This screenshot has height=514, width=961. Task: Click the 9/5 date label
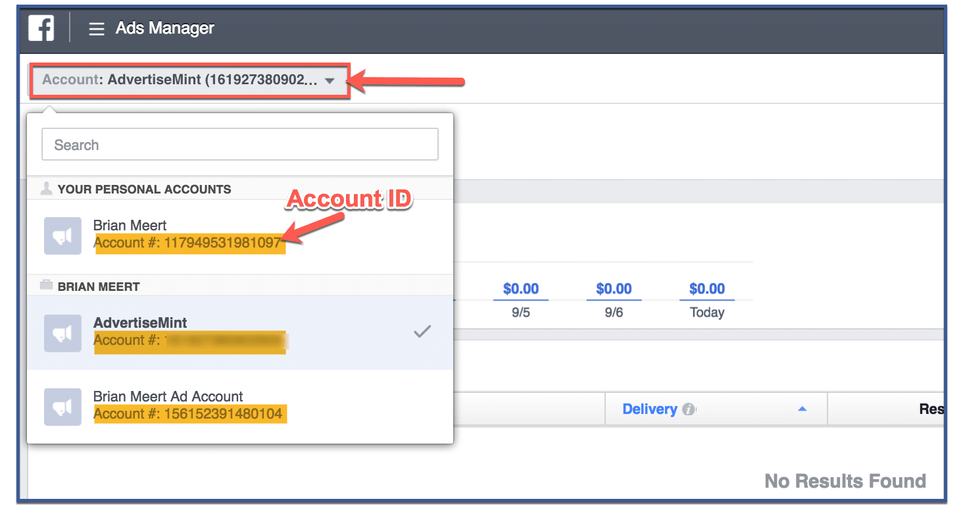coord(521,313)
